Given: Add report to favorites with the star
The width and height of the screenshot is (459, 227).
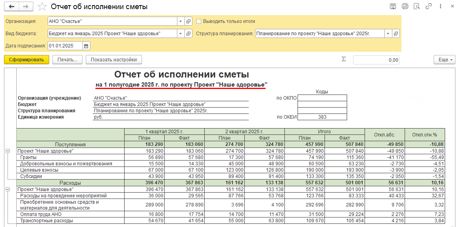Looking at the screenshot, I should pos(42,7).
